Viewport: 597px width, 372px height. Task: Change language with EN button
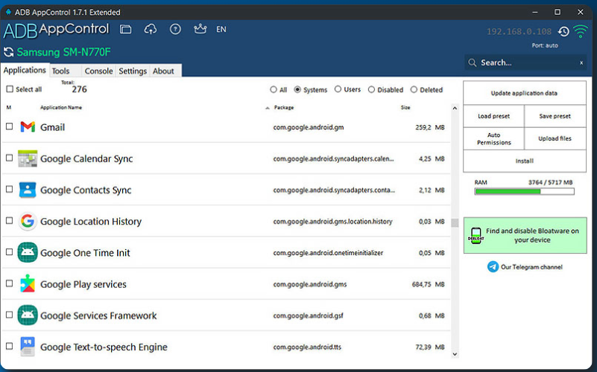click(221, 29)
